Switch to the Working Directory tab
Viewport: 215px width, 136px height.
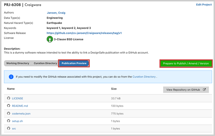18,63
